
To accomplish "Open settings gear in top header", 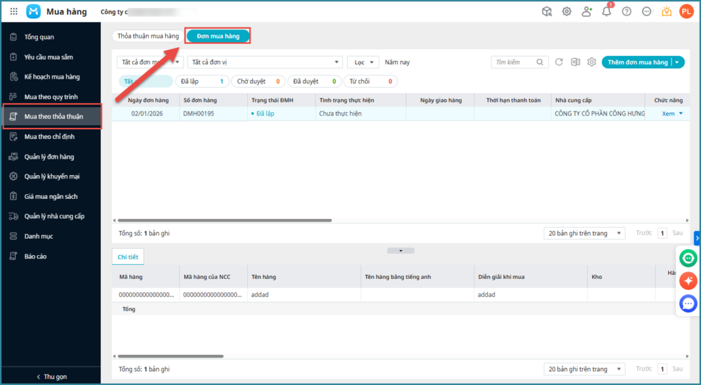I will (567, 12).
